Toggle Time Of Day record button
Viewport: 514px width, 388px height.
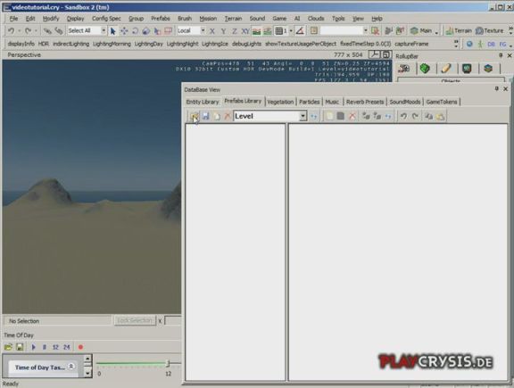pyautogui.click(x=80, y=347)
